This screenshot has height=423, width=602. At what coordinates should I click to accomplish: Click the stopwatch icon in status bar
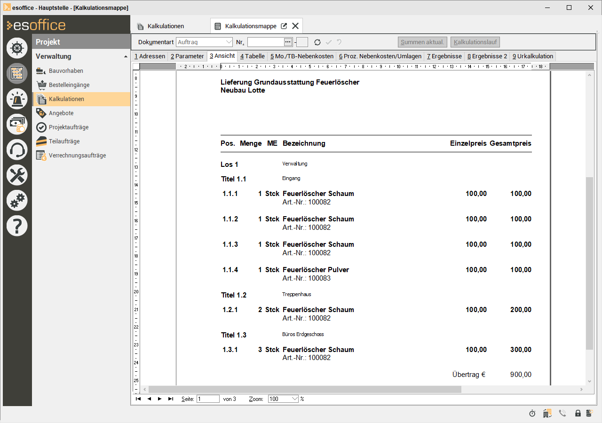(x=532, y=414)
